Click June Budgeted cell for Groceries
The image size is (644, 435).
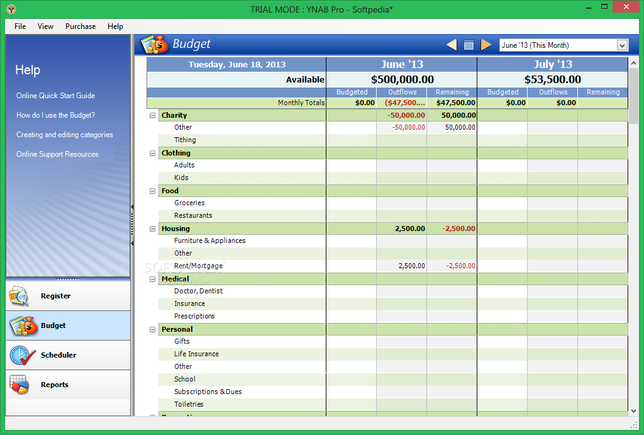[x=351, y=203]
